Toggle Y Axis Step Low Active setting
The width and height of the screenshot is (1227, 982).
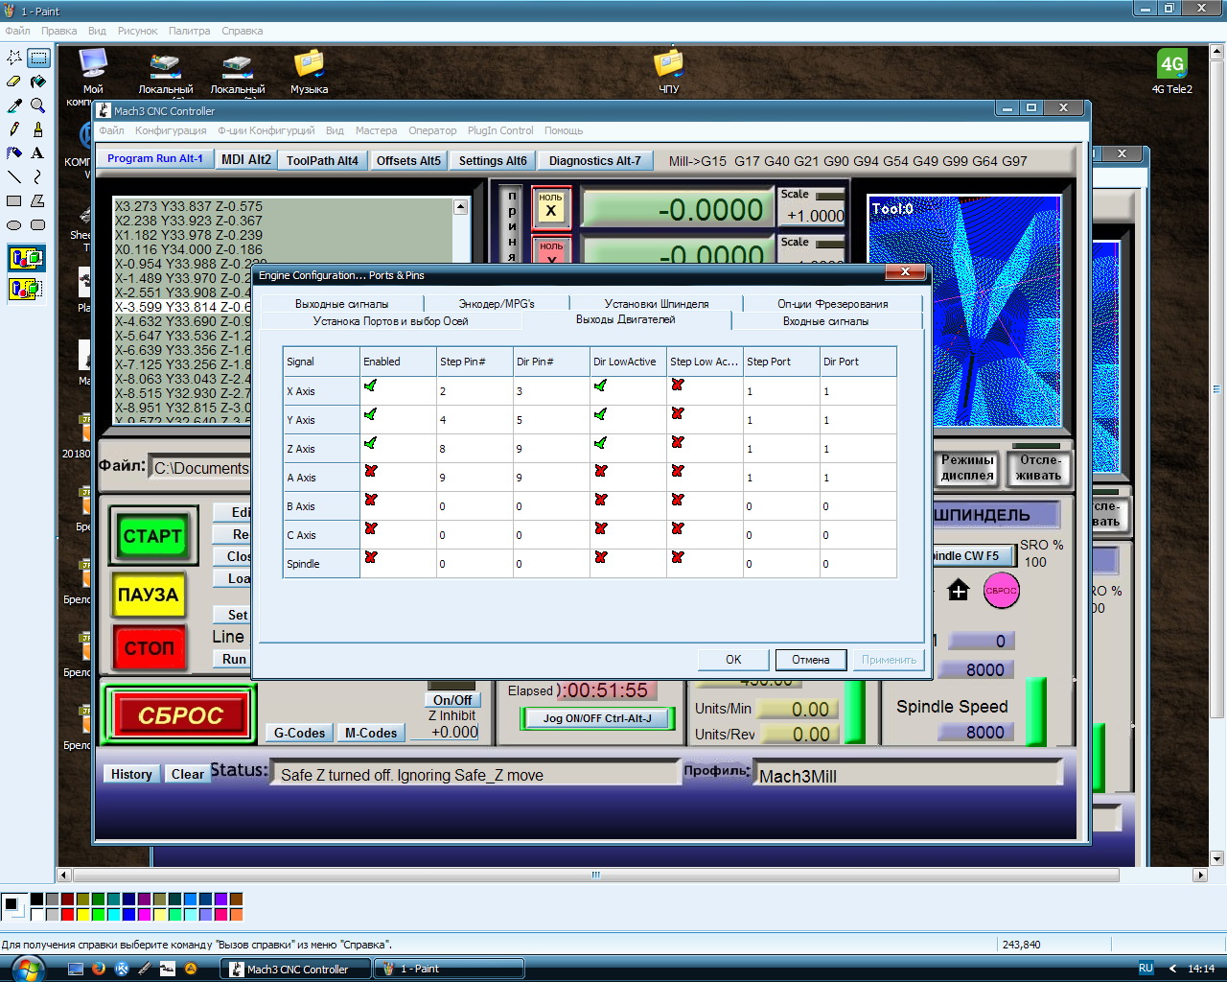pos(678,413)
